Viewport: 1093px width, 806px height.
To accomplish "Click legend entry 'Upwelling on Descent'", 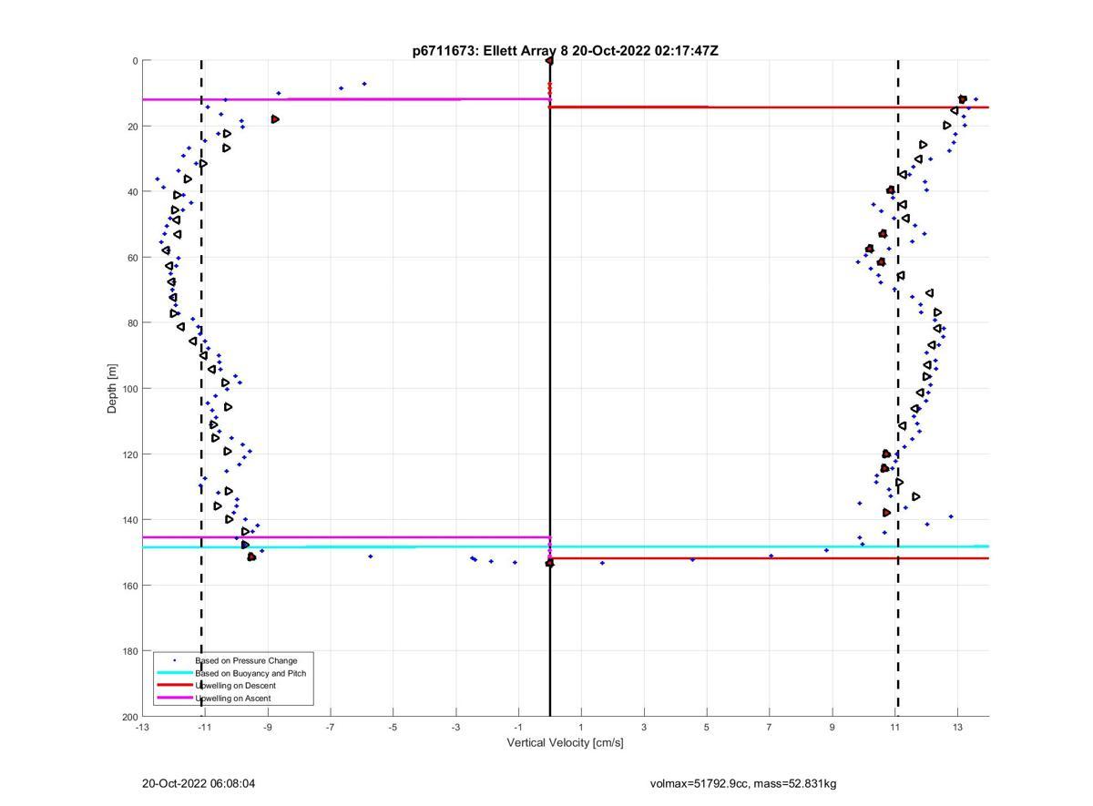I will [x=235, y=686].
